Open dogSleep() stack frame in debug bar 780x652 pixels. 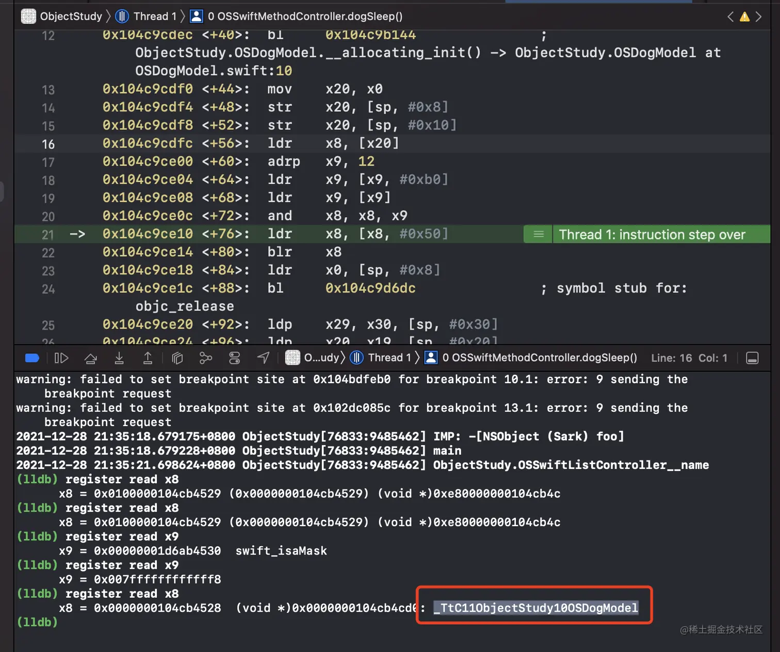[531, 358]
